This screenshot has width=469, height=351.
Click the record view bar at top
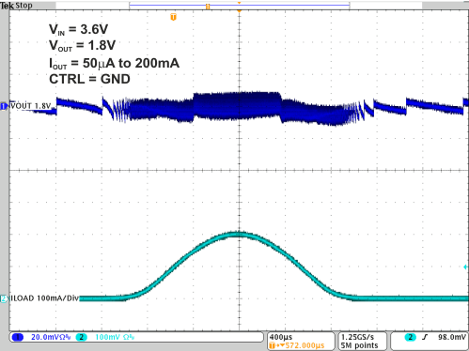[240, 6]
